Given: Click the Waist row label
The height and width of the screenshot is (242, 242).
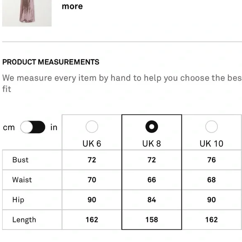Looking at the screenshot, I should pos(22,180).
